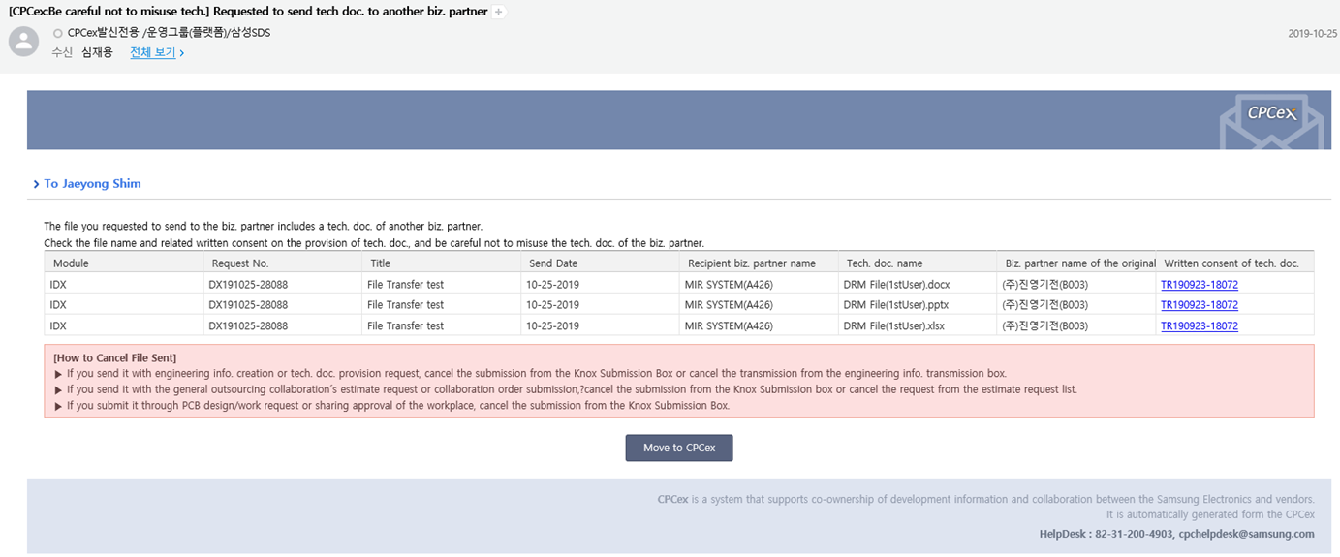Click the Request No. column header

click(x=239, y=263)
